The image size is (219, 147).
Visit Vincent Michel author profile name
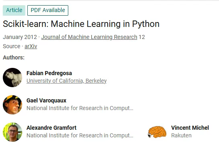coord(190,128)
